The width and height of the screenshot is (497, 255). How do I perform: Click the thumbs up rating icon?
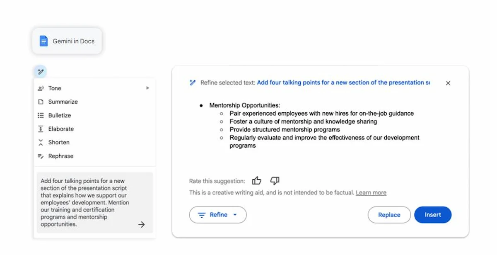[x=257, y=181]
